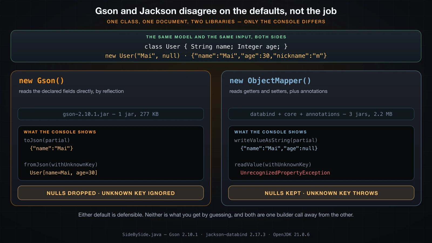The image size is (432, 243).
Task: Click the sentence 'Either default is defensible...'
Action: click(216, 215)
